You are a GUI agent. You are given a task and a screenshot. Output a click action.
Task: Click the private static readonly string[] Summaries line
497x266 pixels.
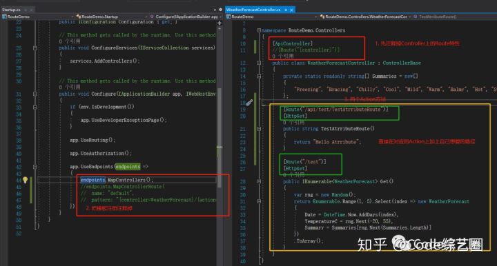[x=351, y=76]
